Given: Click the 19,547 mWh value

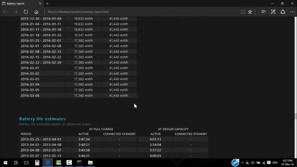Looking at the screenshot, I should click(84, 35).
